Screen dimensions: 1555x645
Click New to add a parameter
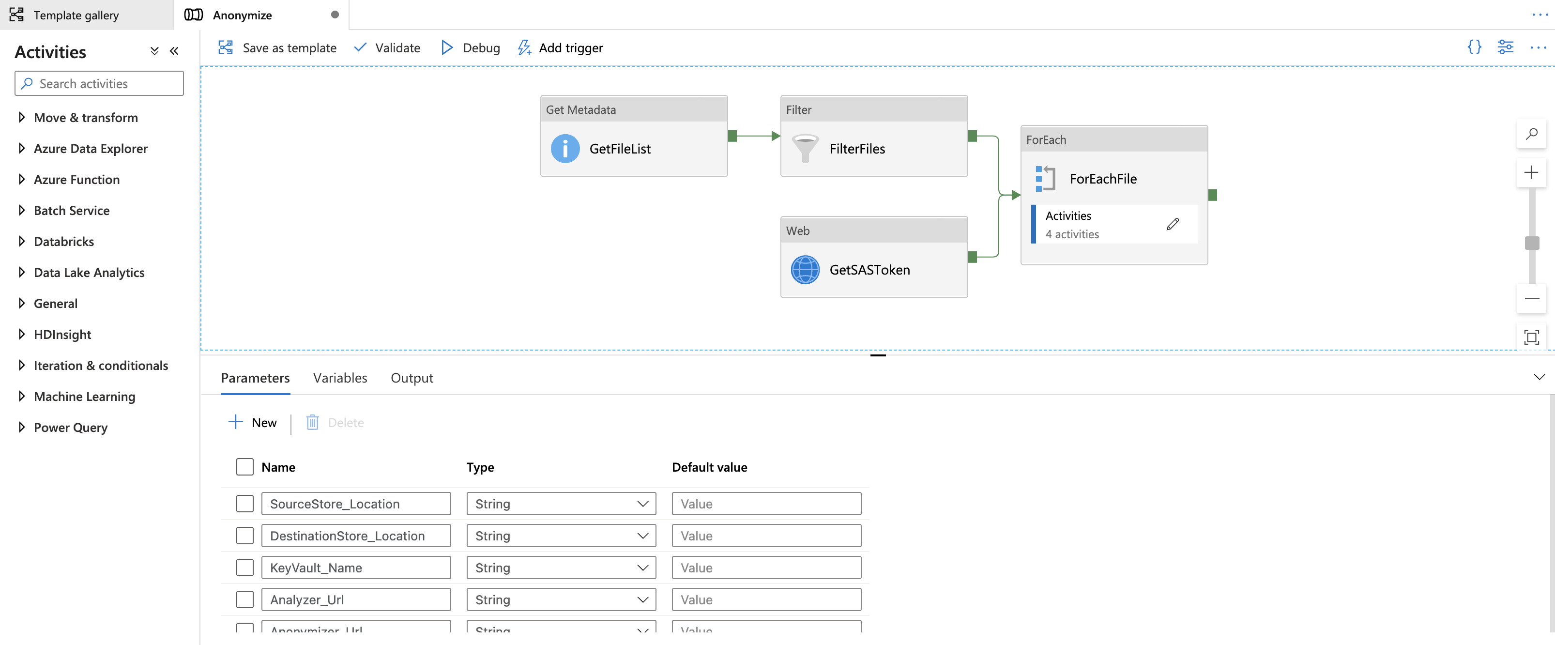coord(252,422)
